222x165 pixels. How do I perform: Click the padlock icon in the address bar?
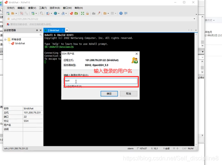click(x=8, y=19)
